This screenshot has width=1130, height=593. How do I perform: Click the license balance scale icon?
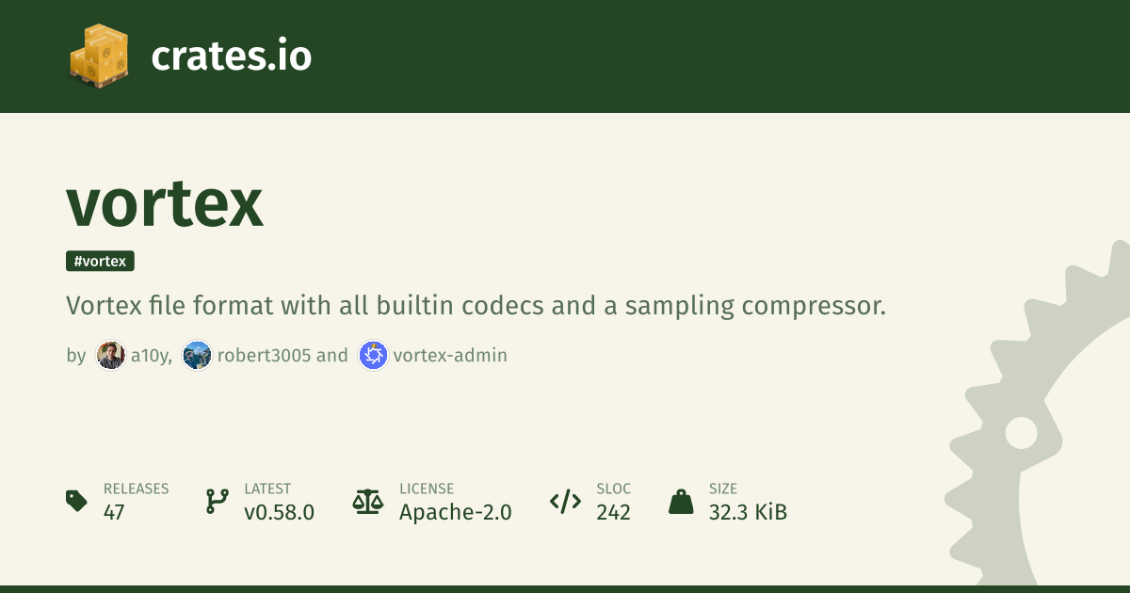368,501
